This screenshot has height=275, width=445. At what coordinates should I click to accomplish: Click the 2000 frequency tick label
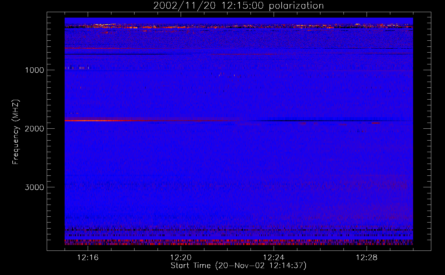[x=34, y=129]
